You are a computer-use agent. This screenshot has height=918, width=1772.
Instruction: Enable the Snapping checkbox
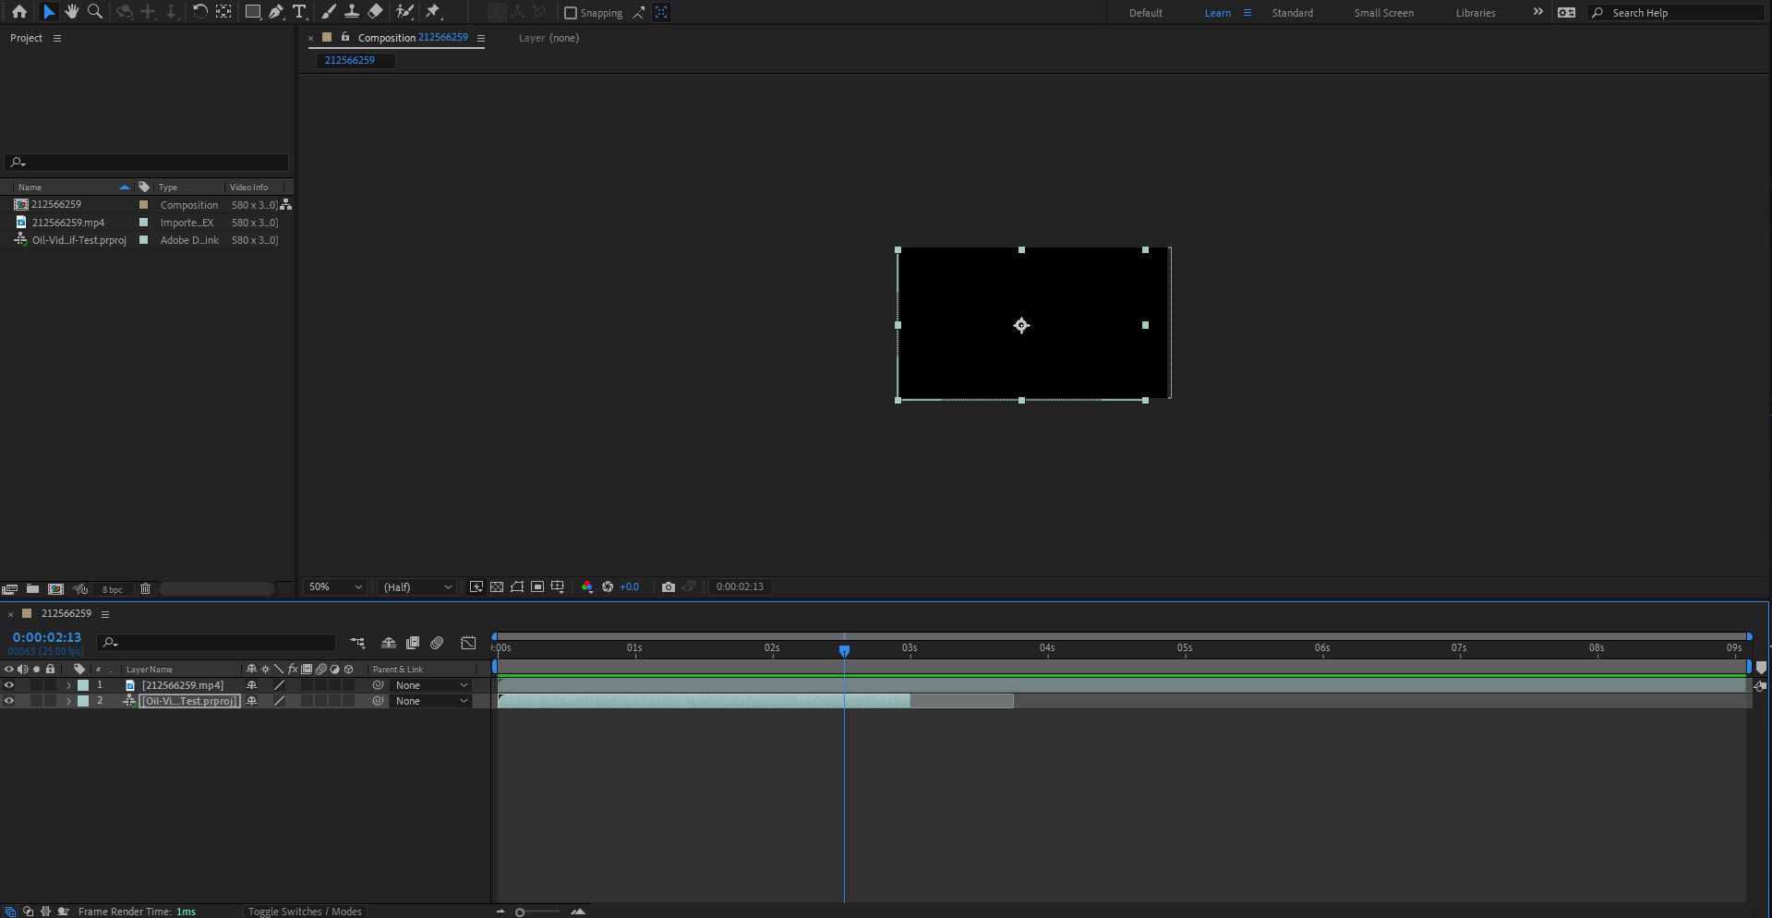coord(571,13)
